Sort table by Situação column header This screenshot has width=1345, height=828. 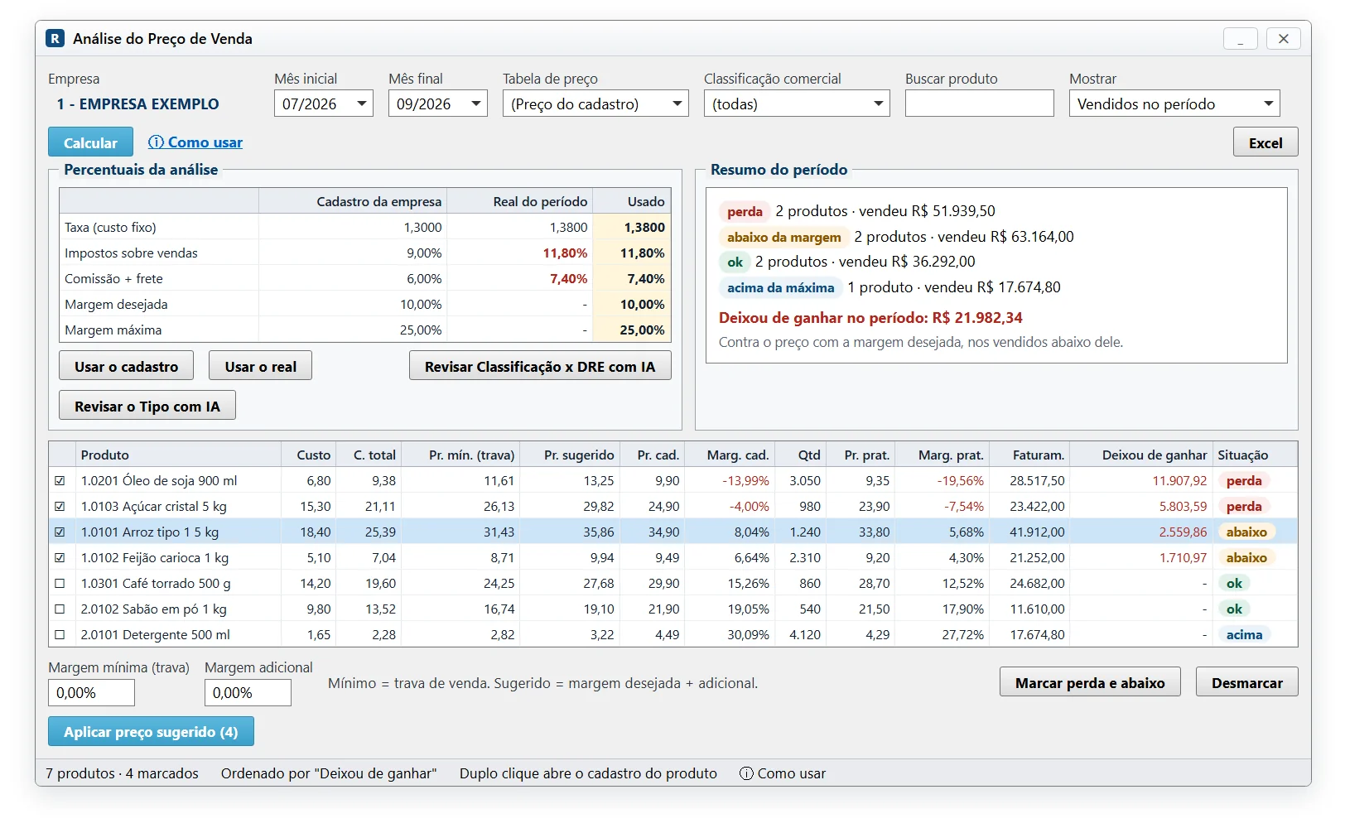coord(1255,455)
